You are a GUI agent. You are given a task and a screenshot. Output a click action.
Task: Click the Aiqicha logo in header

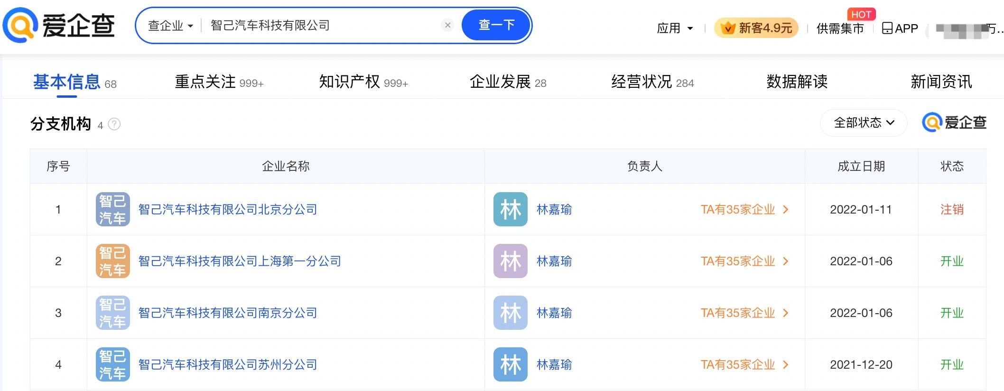[59, 25]
